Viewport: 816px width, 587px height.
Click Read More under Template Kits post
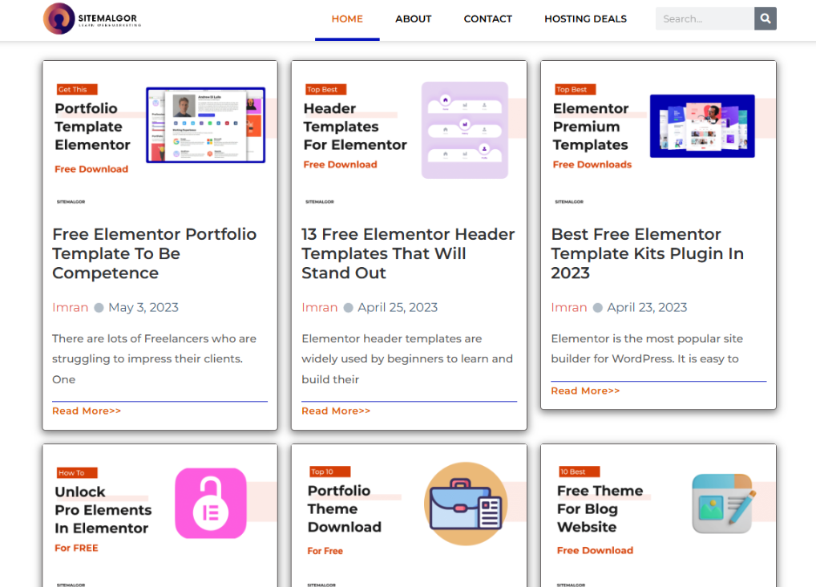click(x=585, y=391)
